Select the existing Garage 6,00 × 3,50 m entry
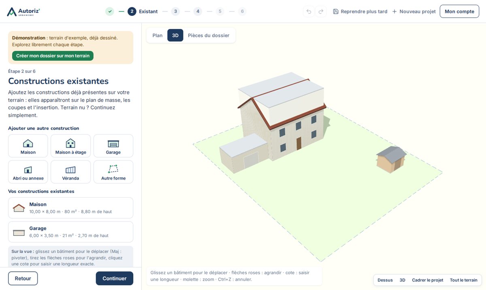The height and width of the screenshot is (290, 486). point(70,232)
